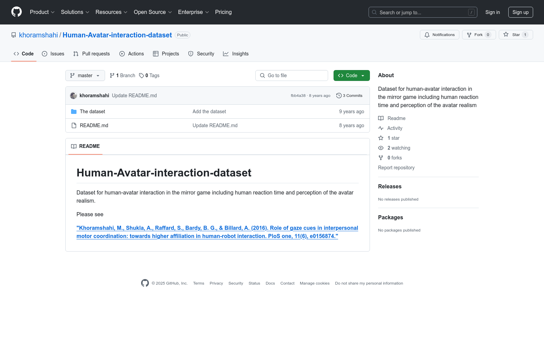544x340 pixels.
Task: Open the Releases heading link
Action: 390,186
